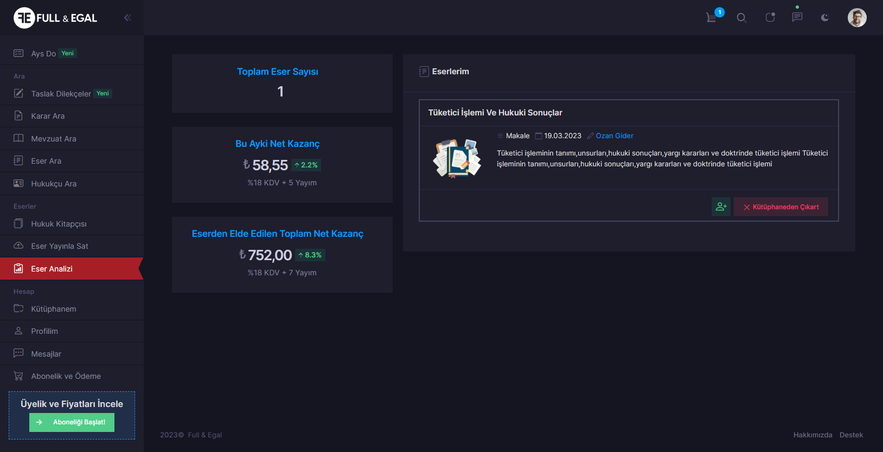The height and width of the screenshot is (452, 883).
Task: Collapse the sidebar with double chevron
Action: [127, 18]
